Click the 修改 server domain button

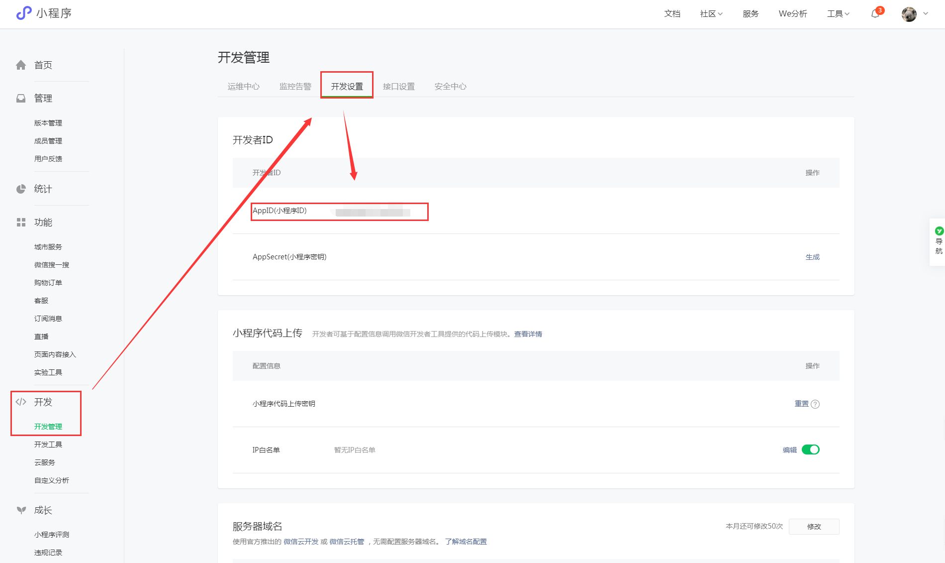click(x=814, y=527)
